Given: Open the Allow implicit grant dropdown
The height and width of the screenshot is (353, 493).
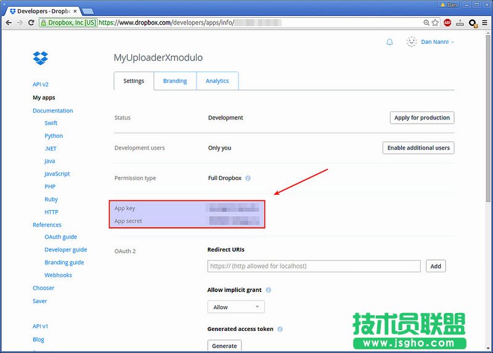Looking at the screenshot, I should pos(236,307).
